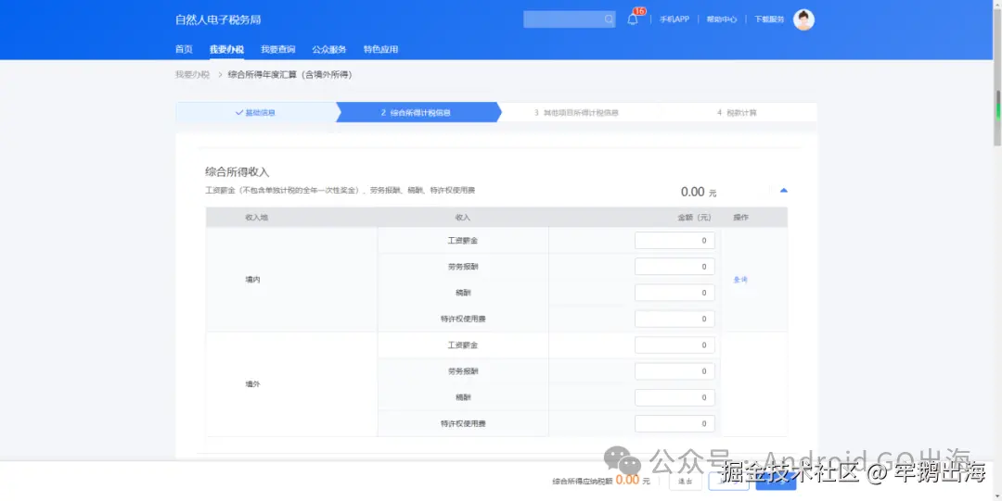Go to the 首页 tab

(x=184, y=49)
